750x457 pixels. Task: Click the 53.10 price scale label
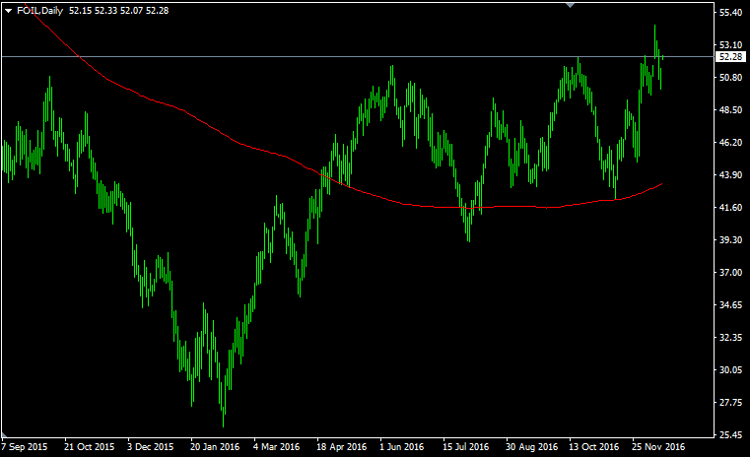click(x=730, y=45)
